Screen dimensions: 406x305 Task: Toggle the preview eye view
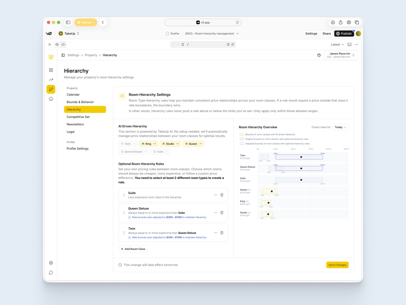point(57,44)
